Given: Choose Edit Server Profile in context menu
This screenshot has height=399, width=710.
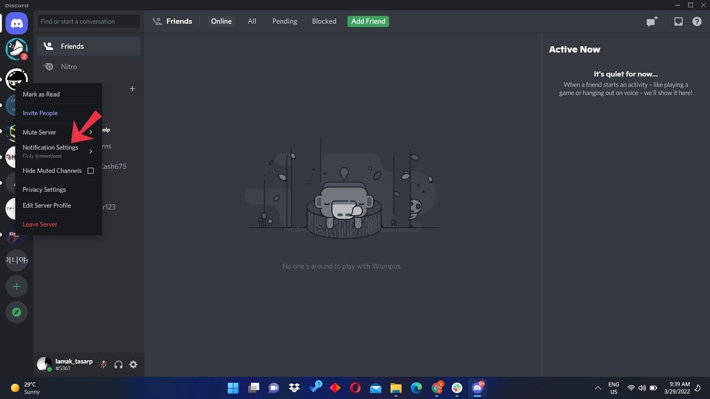Looking at the screenshot, I should (x=59, y=205).
